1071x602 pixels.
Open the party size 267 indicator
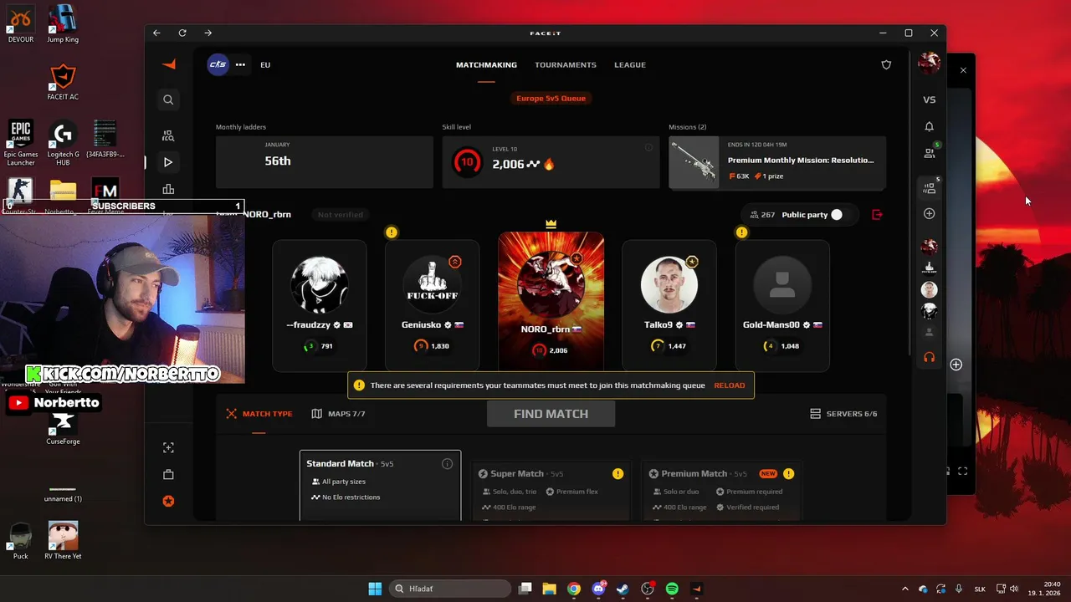pyautogui.click(x=762, y=215)
